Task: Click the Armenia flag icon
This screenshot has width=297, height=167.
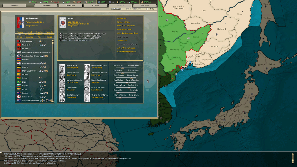Action: click(19, 60)
